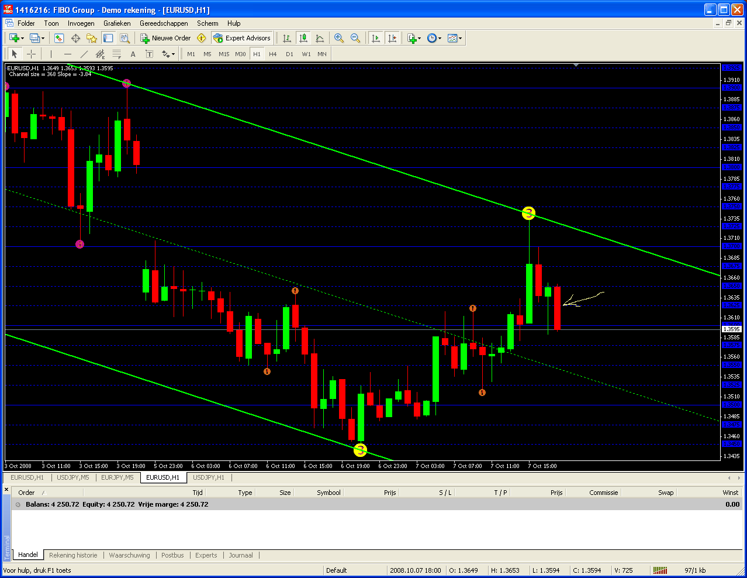The height and width of the screenshot is (578, 747).
Task: Open the Invoegen menu
Action: pyautogui.click(x=81, y=23)
